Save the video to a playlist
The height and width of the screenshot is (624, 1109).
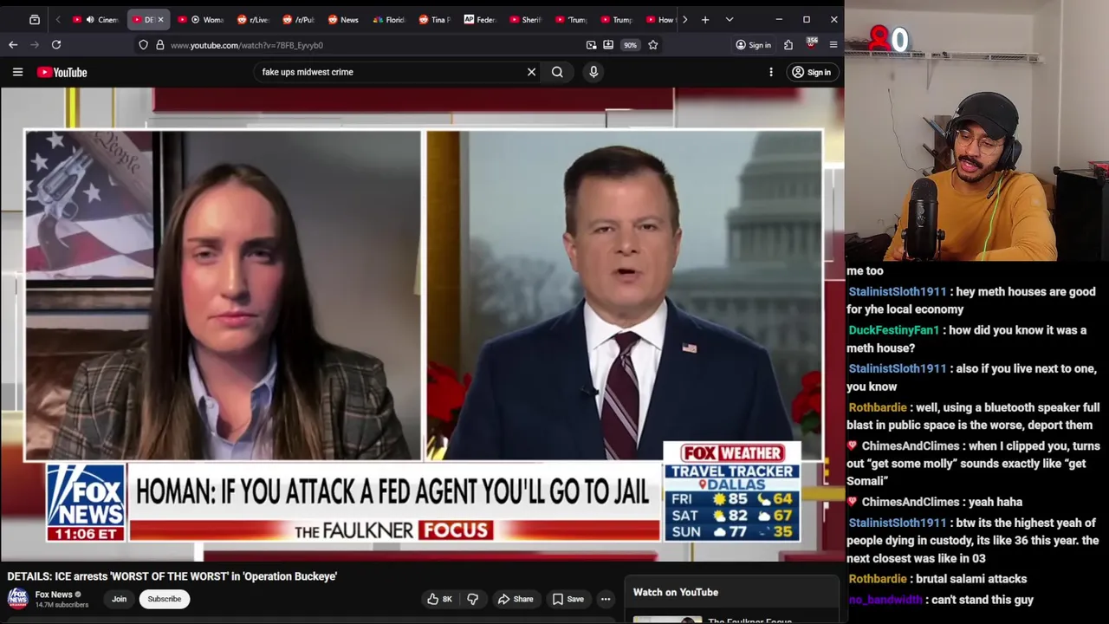click(568, 599)
